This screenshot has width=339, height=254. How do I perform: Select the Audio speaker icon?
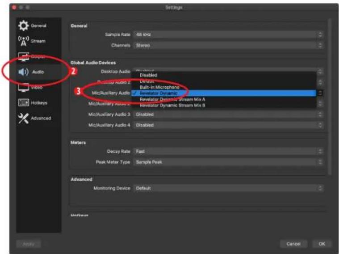(x=23, y=72)
